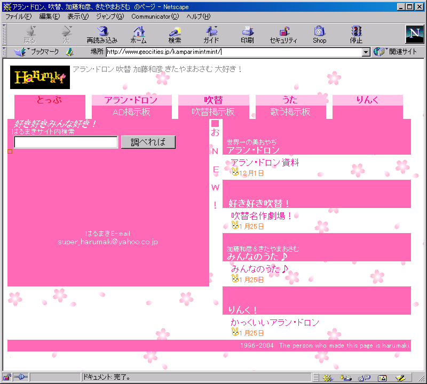The image size is (427, 384).
Task: Collapse the location toolbar handle
Action: point(4,52)
